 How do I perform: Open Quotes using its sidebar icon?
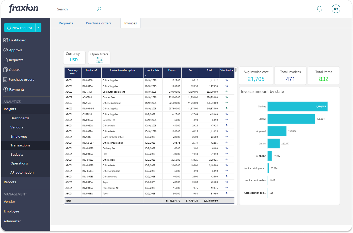(x=5, y=69)
